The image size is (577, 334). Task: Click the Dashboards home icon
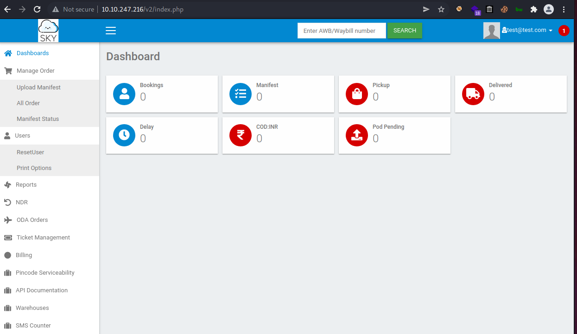8,53
